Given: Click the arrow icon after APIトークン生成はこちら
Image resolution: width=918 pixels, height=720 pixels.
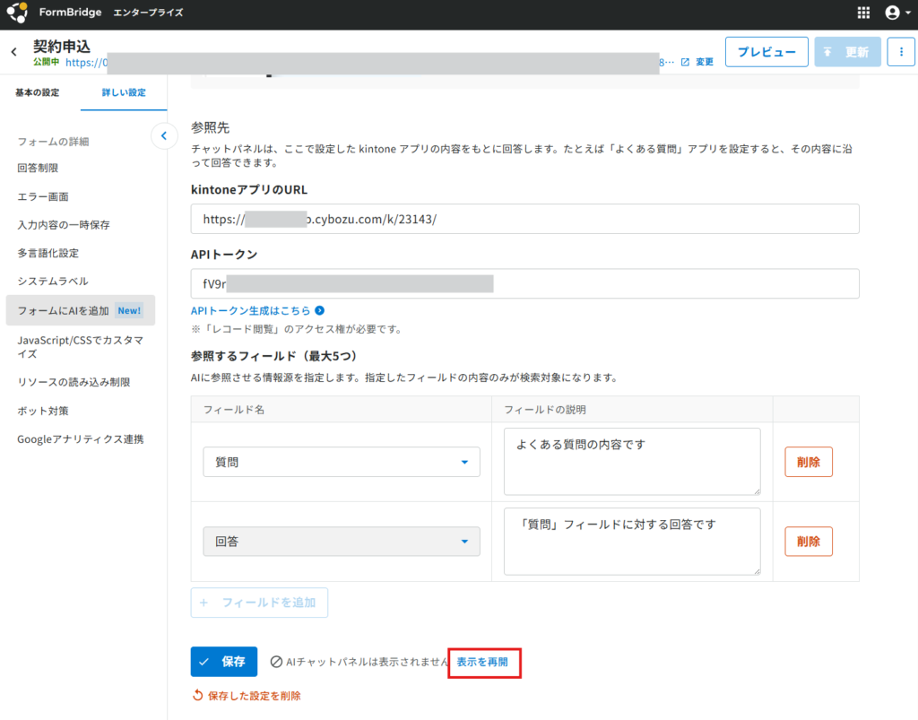Looking at the screenshot, I should coord(320,310).
